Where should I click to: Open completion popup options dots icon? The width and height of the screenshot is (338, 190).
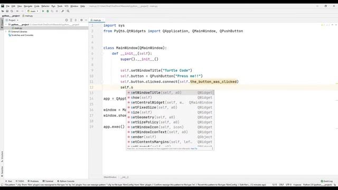click(212, 149)
